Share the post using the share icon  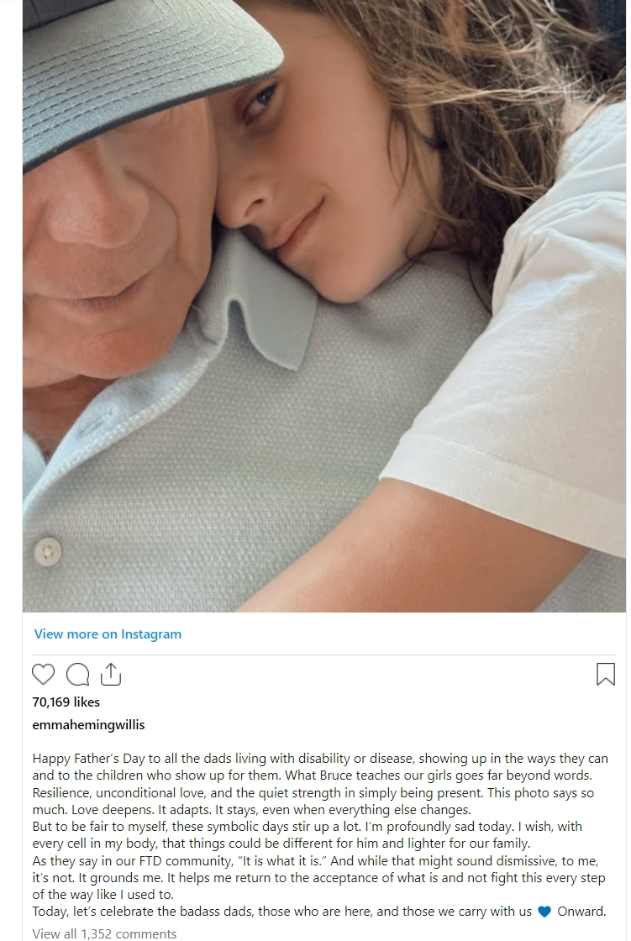(111, 674)
